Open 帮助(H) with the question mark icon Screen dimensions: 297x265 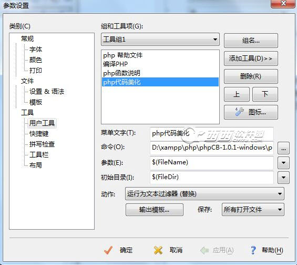[267, 250]
